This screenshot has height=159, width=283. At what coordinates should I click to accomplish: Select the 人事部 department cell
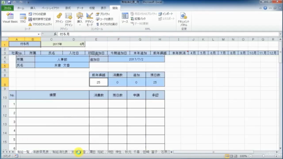[62, 59]
